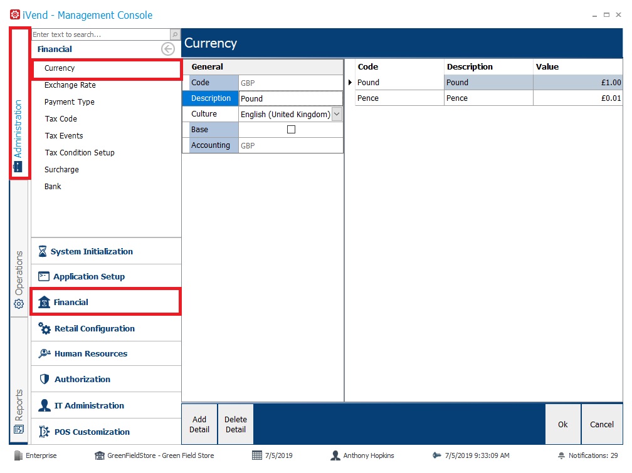Click the Cancel button
Image resolution: width=632 pixels, height=473 pixels.
602,424
